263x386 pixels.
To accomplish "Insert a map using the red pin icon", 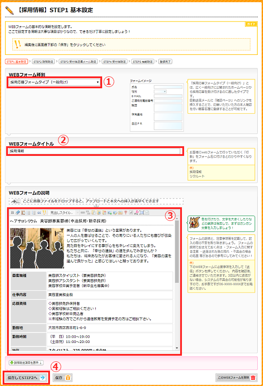I will [x=126, y=213].
